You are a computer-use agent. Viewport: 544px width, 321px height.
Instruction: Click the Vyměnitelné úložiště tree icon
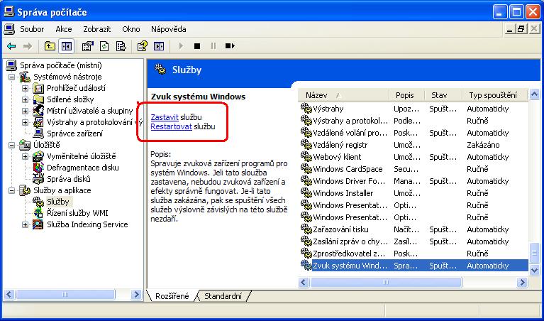point(38,156)
